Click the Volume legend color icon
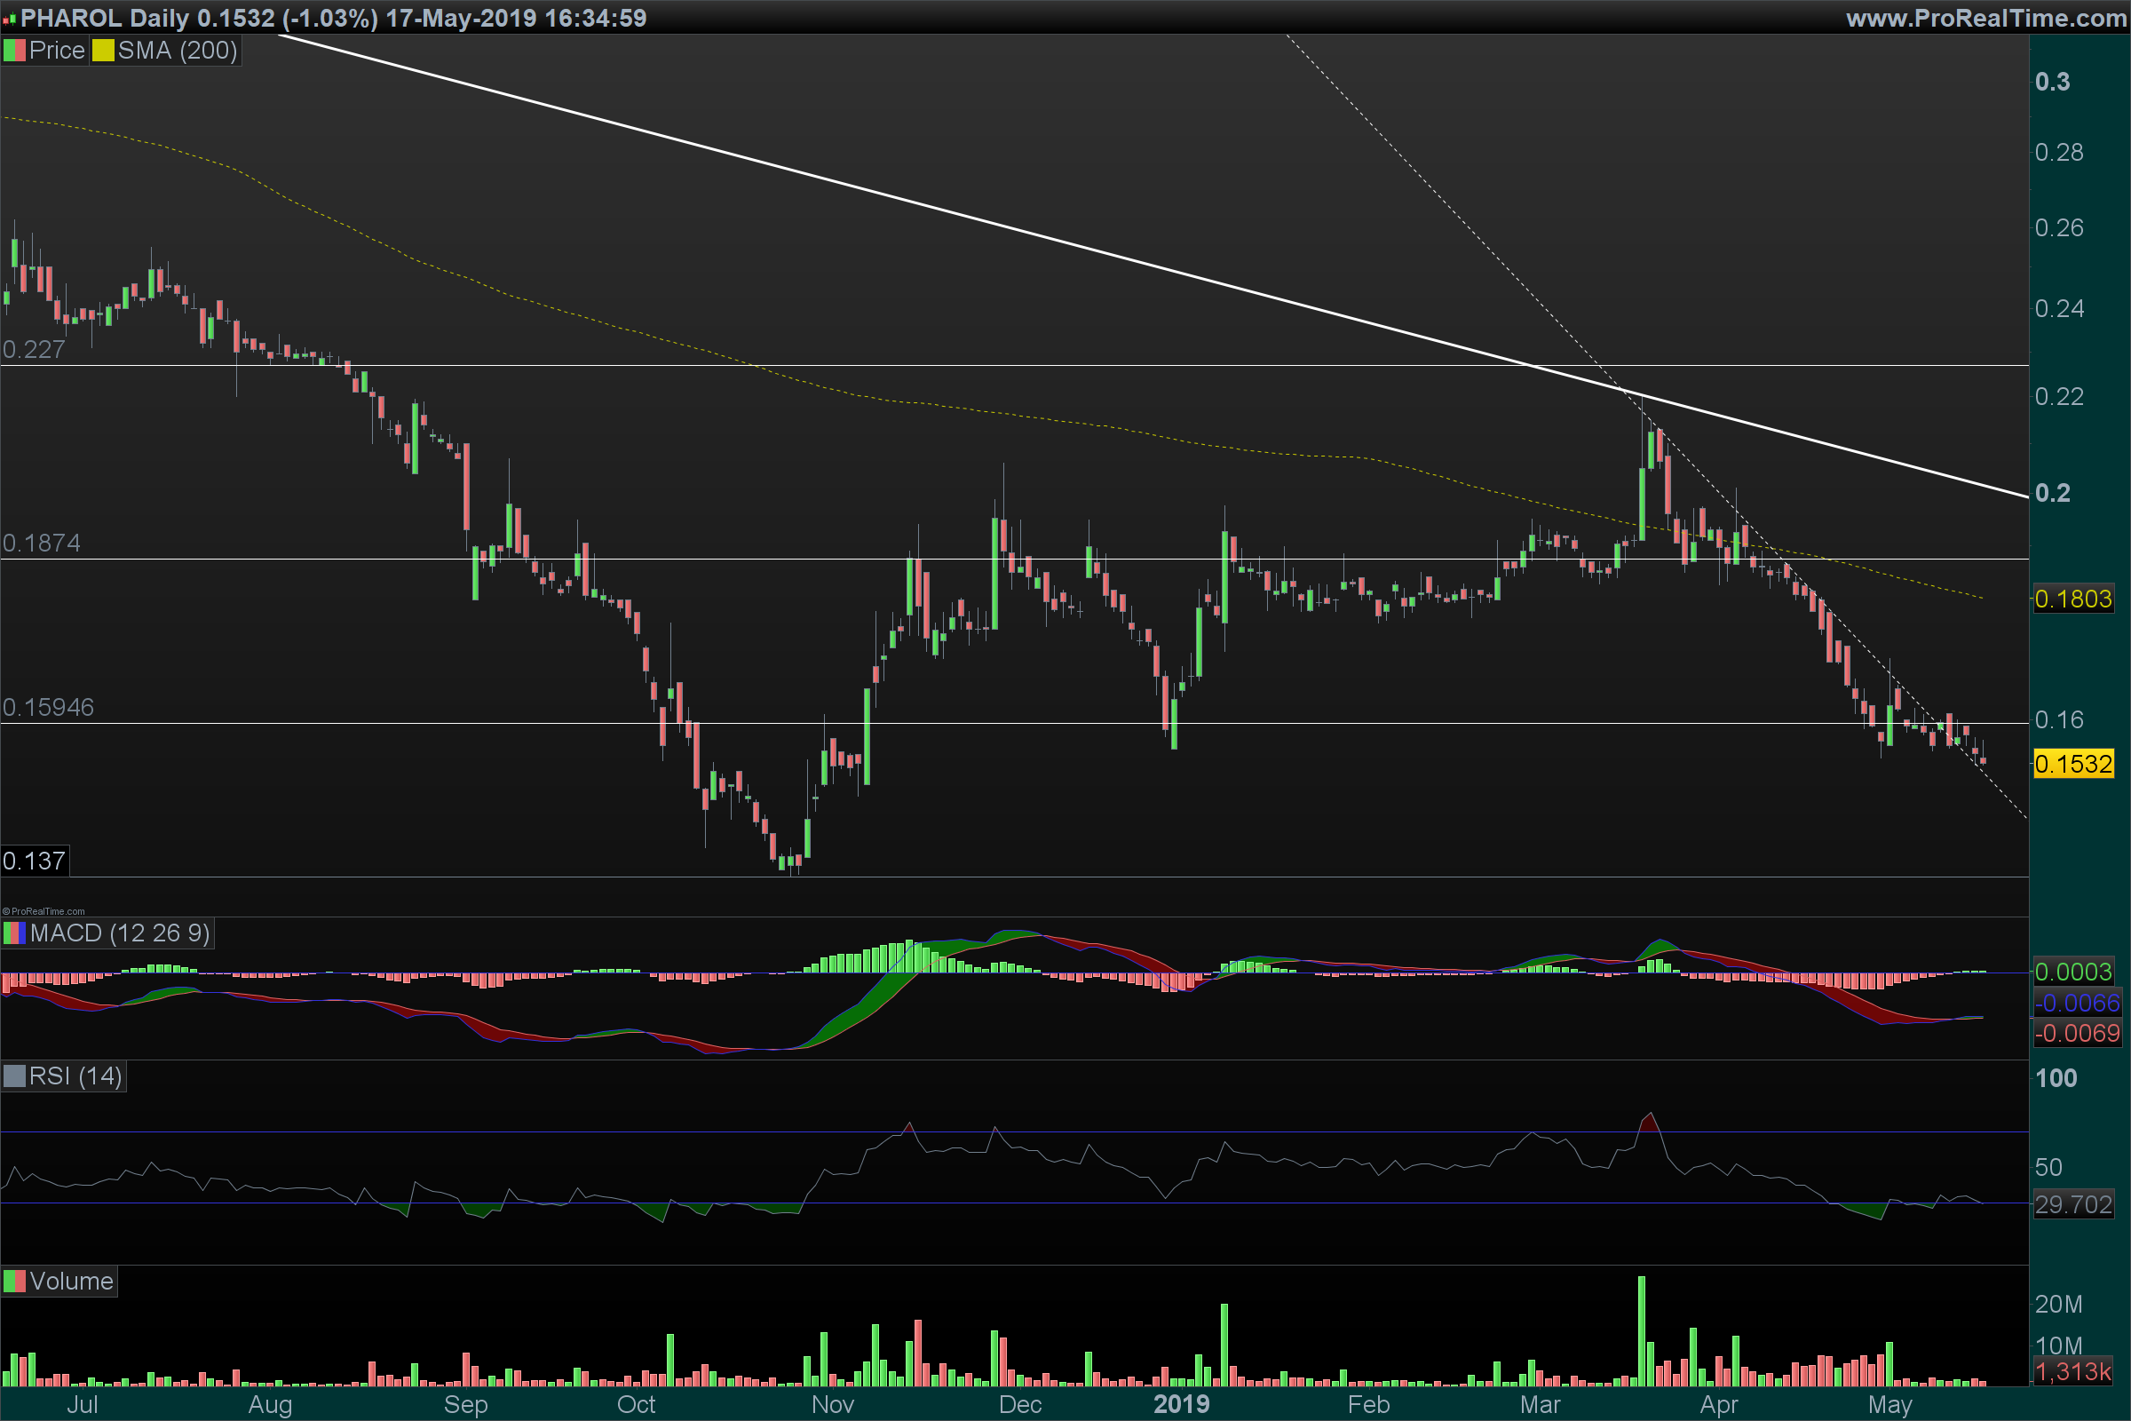The height and width of the screenshot is (1421, 2131). pos(14,1282)
